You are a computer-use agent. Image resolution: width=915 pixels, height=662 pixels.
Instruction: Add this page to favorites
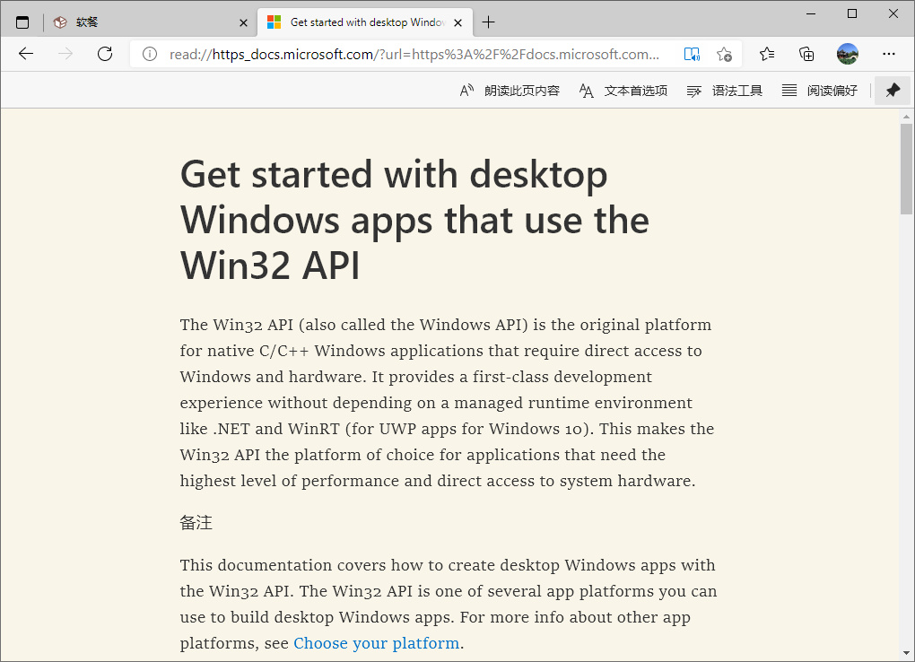coord(725,54)
